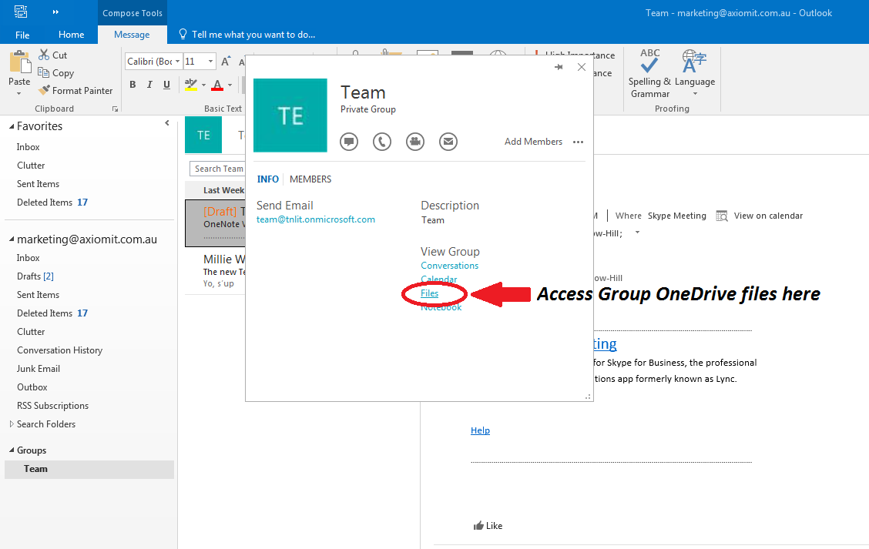Select the Message ribbon tab

coord(132,35)
